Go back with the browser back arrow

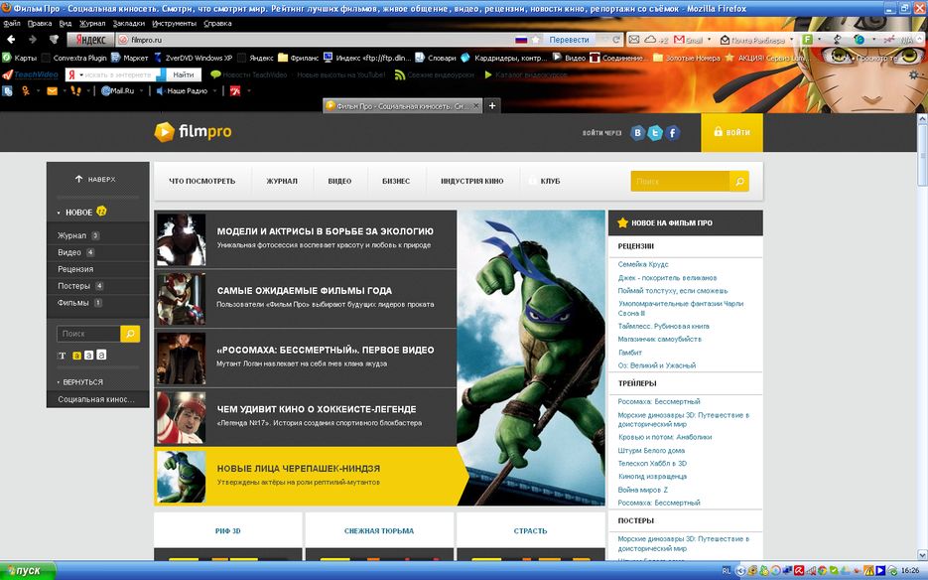[11, 40]
